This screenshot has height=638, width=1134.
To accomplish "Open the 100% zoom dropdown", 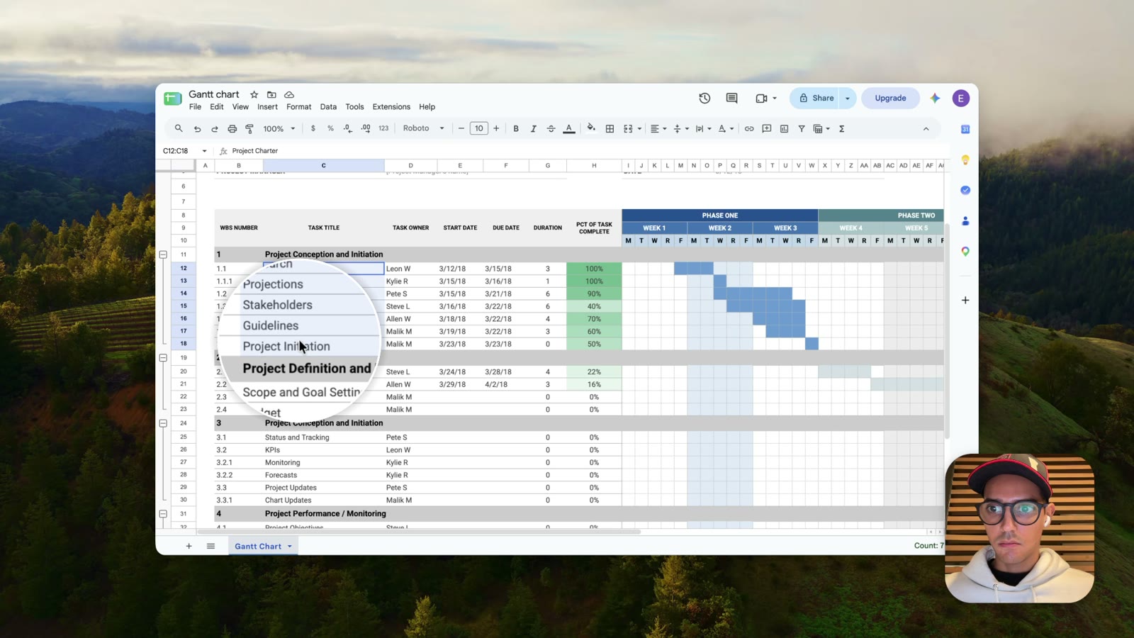I will [279, 128].
